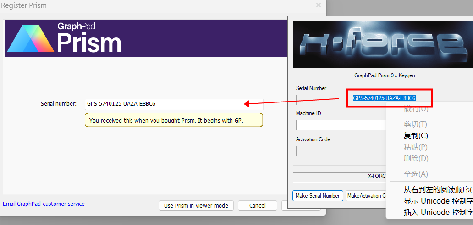Click the highlighted Serial Number text in keygen
473x225 pixels.
coord(384,98)
